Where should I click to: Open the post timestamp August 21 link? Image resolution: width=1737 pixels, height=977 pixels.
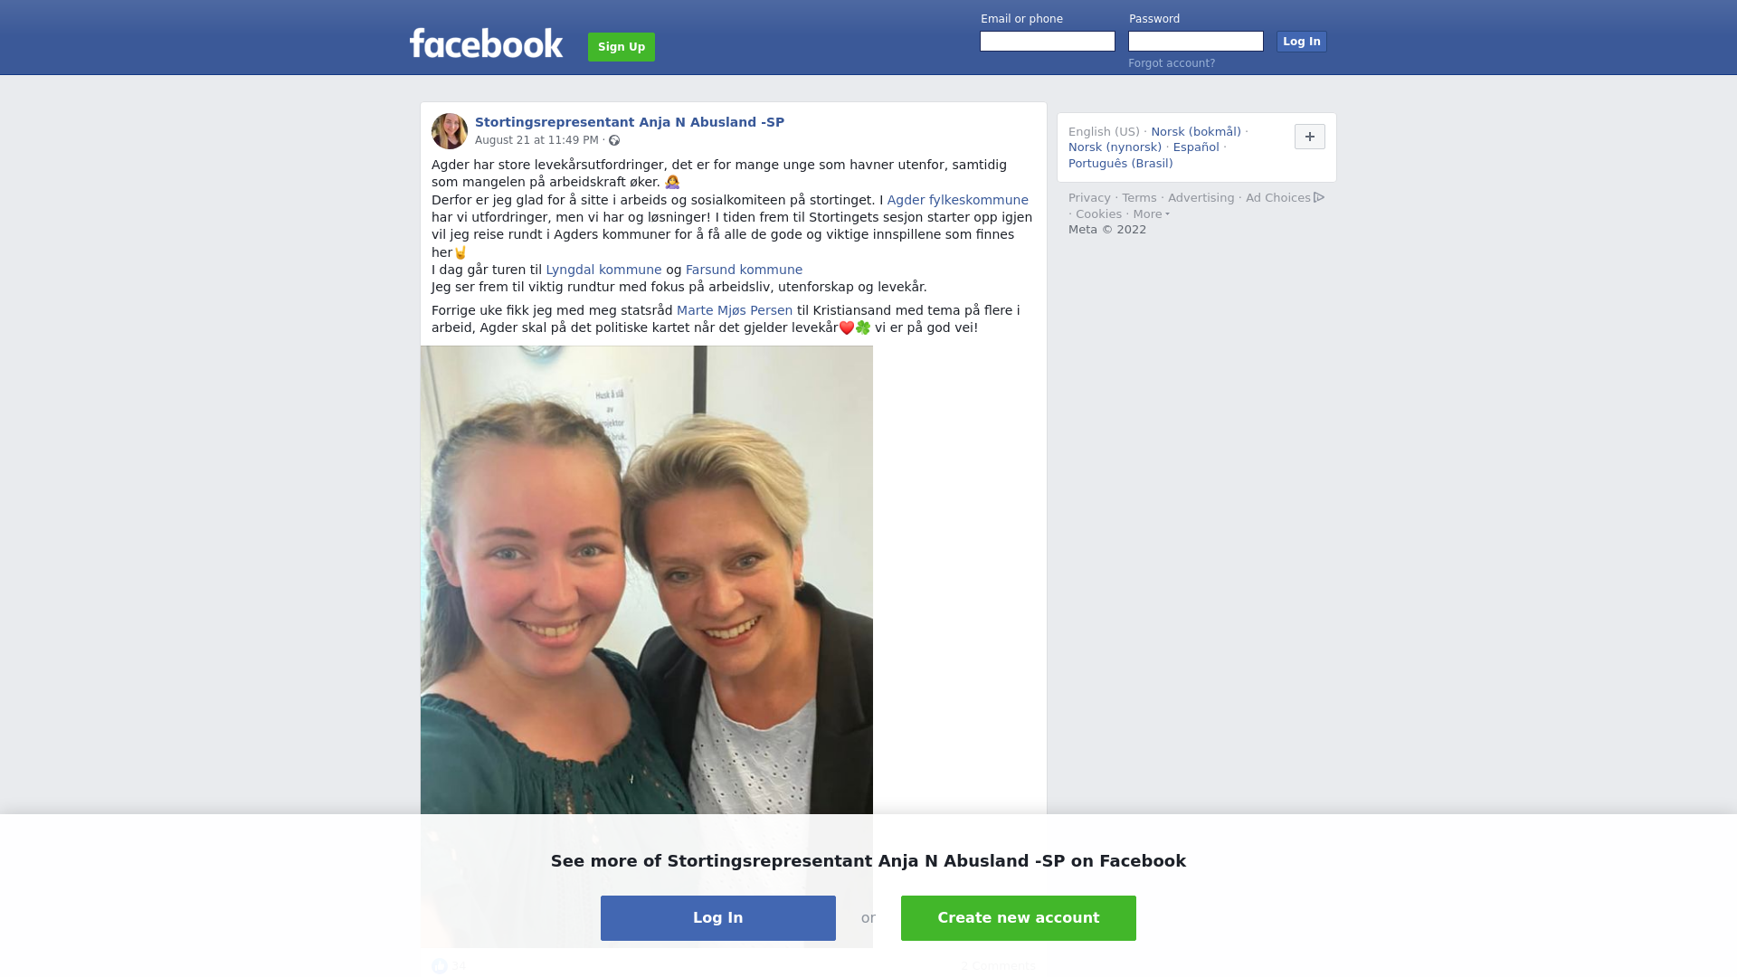[x=536, y=140]
